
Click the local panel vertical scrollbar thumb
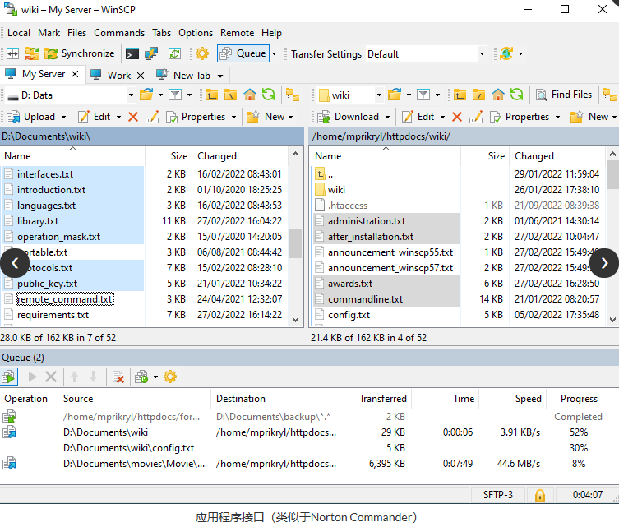point(296,243)
